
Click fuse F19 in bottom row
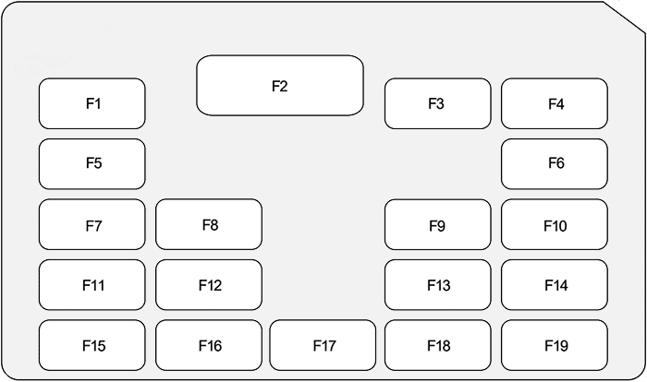point(555,345)
